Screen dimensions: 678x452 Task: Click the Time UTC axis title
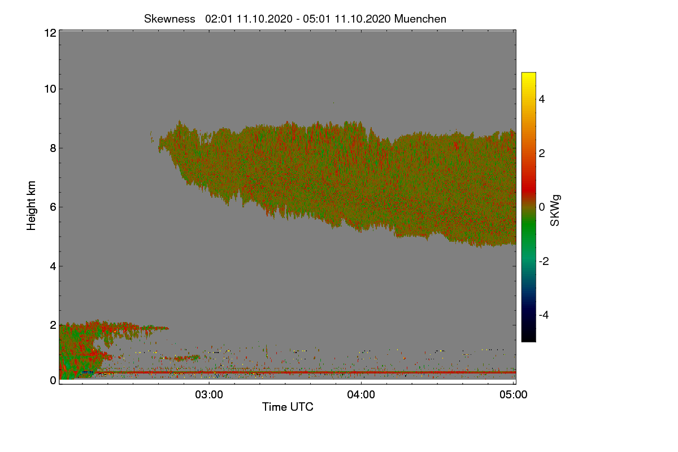288,407
